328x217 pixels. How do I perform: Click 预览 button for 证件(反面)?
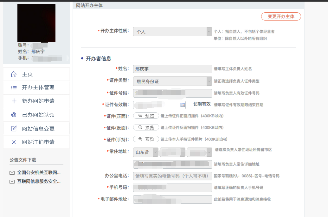pyautogui.click(x=146, y=127)
